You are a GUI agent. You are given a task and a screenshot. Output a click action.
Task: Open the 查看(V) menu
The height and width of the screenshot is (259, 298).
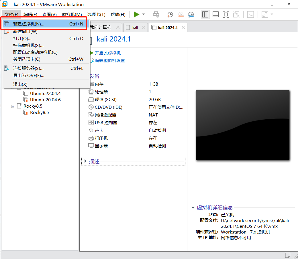(49, 15)
